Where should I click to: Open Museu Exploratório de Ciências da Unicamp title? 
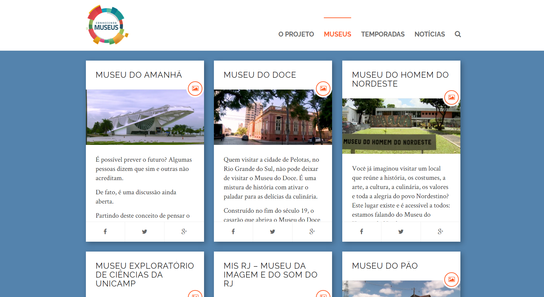[144, 275]
